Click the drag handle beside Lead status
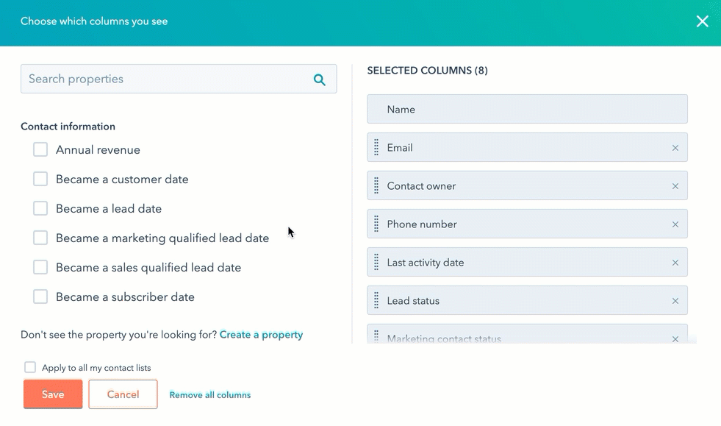The height and width of the screenshot is (426, 721). [x=377, y=300]
